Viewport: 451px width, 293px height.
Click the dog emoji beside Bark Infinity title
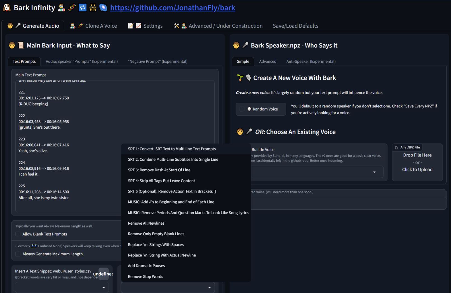pos(7,8)
